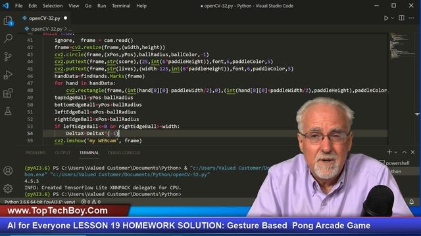421x236 pixels.
Task: Click line number 54 in the gutter
Action: [x=30, y=133]
